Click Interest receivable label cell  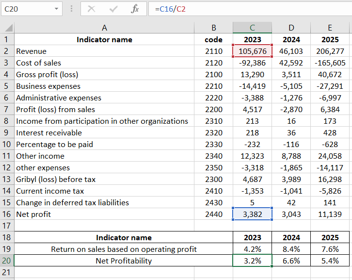tap(104, 132)
